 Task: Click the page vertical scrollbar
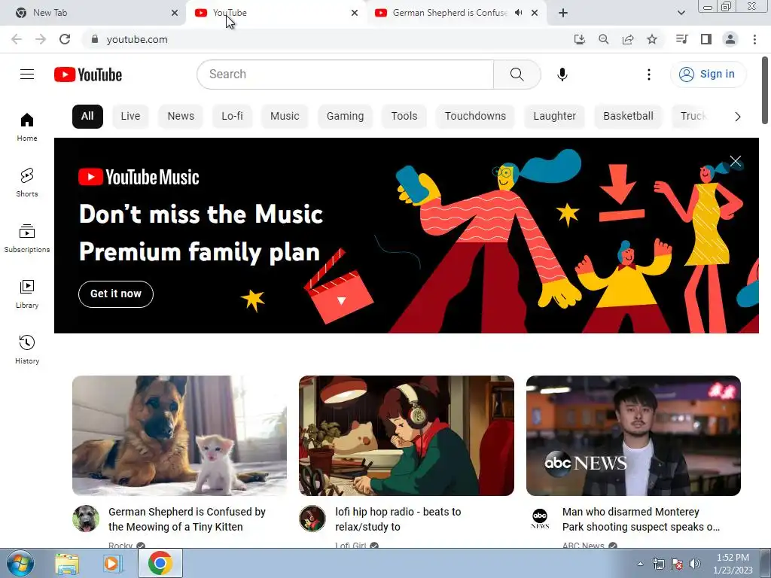pyautogui.click(x=765, y=91)
